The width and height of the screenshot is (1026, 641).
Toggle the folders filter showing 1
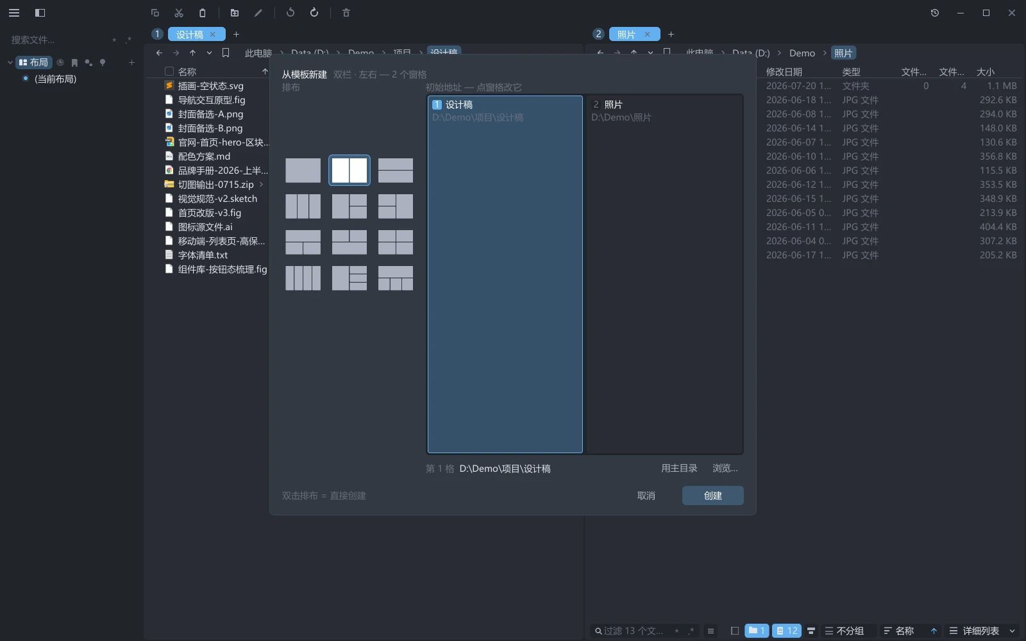(x=757, y=631)
